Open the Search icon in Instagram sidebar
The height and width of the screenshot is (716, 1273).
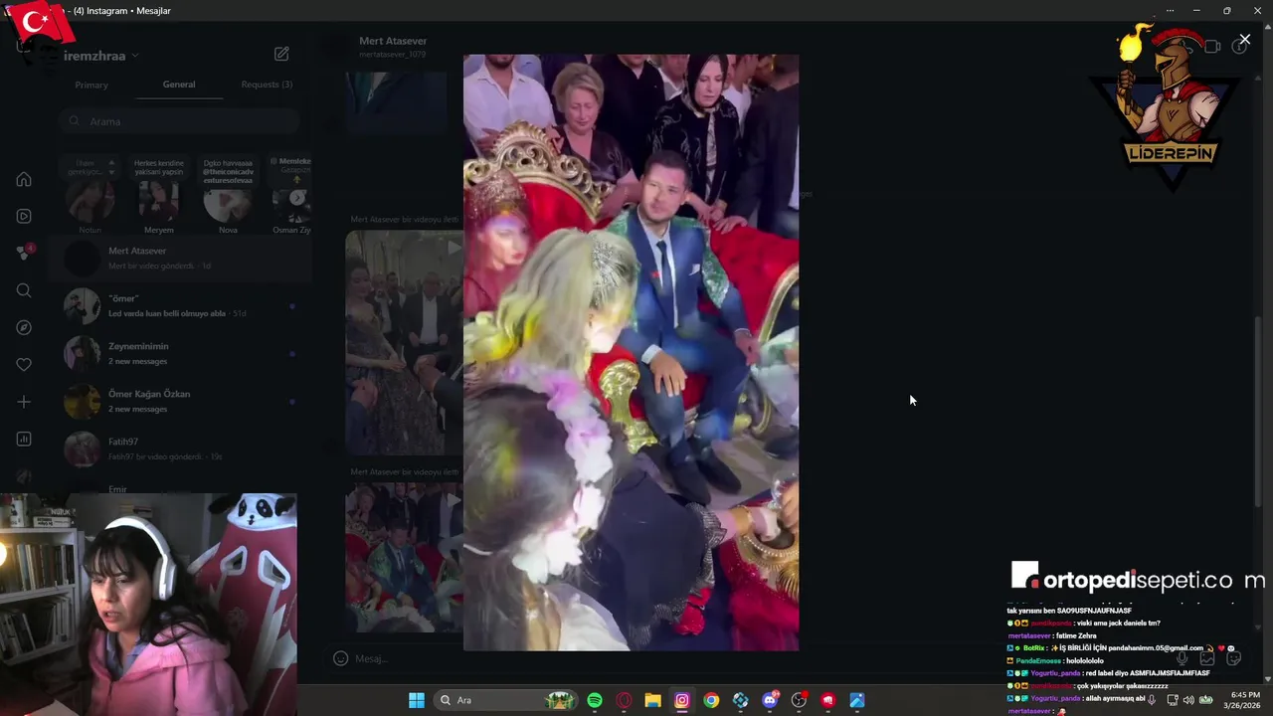(x=24, y=290)
